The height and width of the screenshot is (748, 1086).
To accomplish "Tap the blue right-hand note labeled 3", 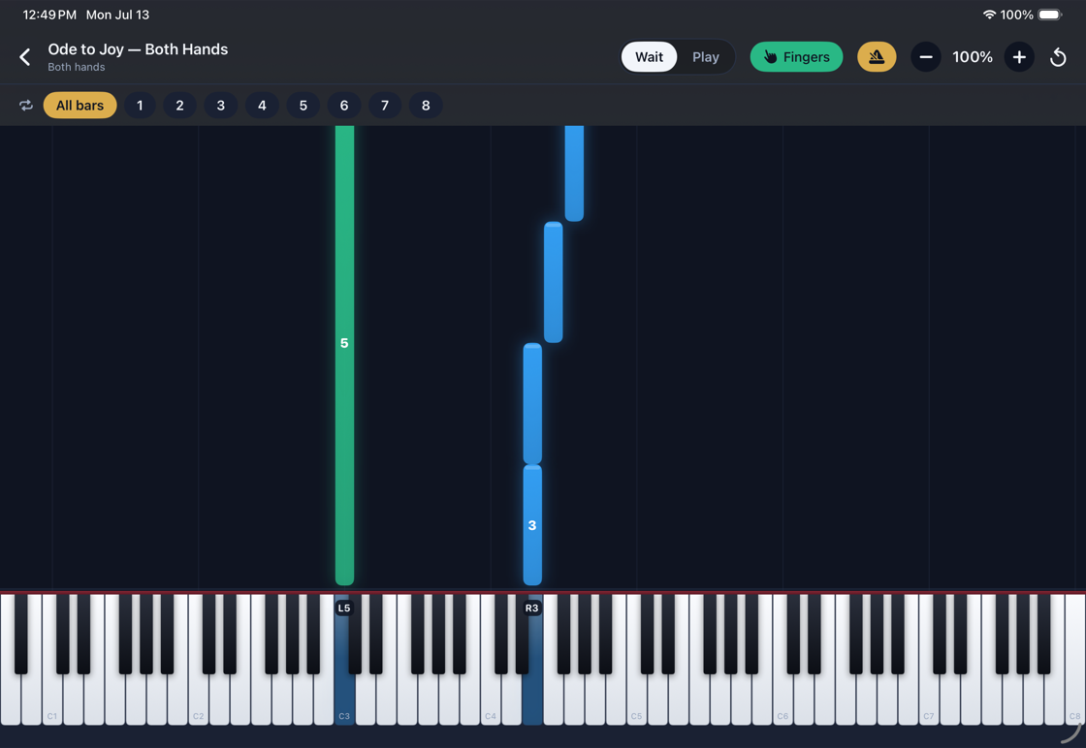I will click(x=532, y=525).
